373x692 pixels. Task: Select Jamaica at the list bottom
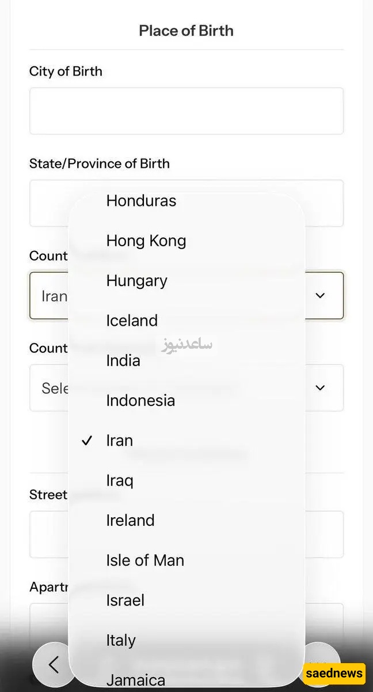135,680
